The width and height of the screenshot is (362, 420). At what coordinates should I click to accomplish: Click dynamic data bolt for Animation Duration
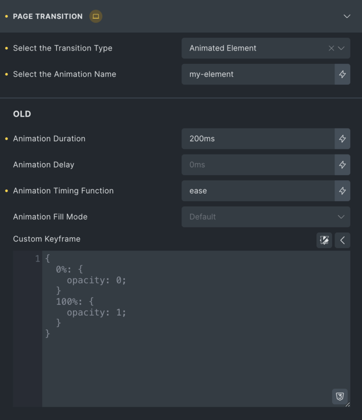(342, 139)
